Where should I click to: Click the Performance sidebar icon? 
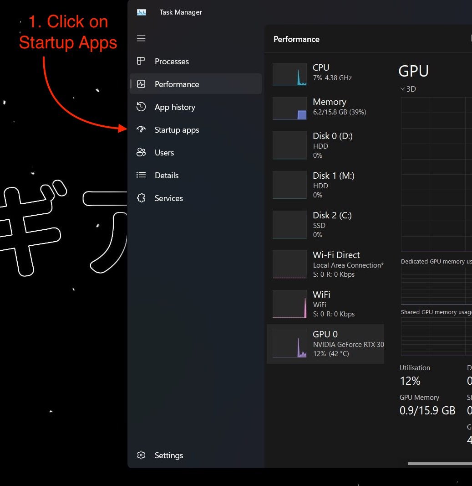[x=141, y=84]
